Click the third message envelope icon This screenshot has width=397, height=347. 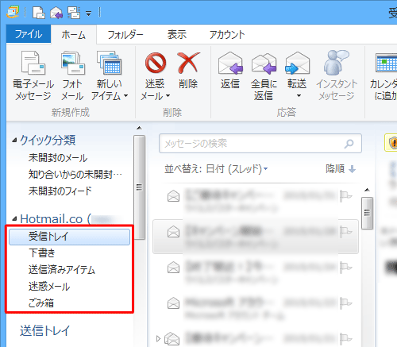(x=173, y=267)
